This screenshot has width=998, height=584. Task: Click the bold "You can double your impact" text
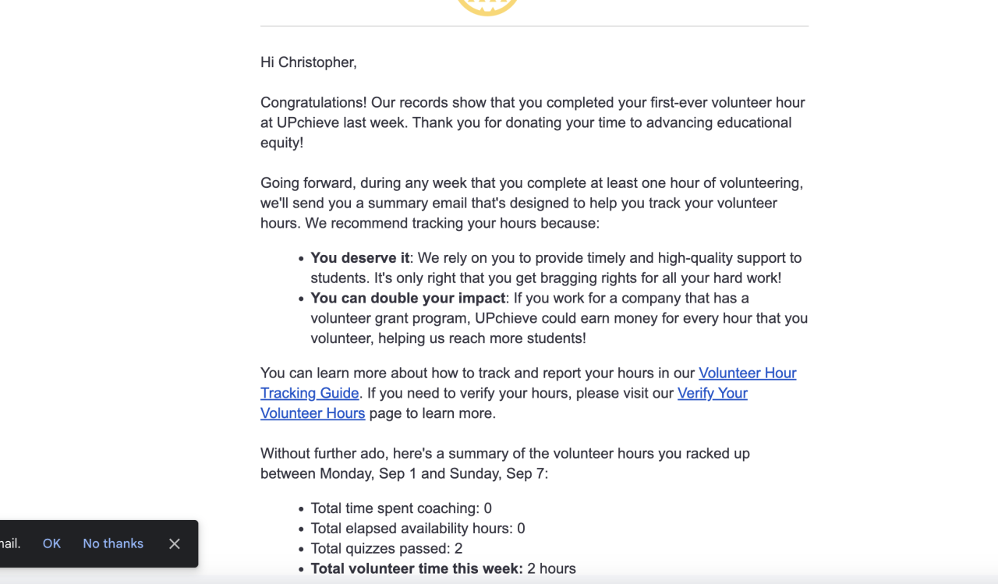(408, 298)
